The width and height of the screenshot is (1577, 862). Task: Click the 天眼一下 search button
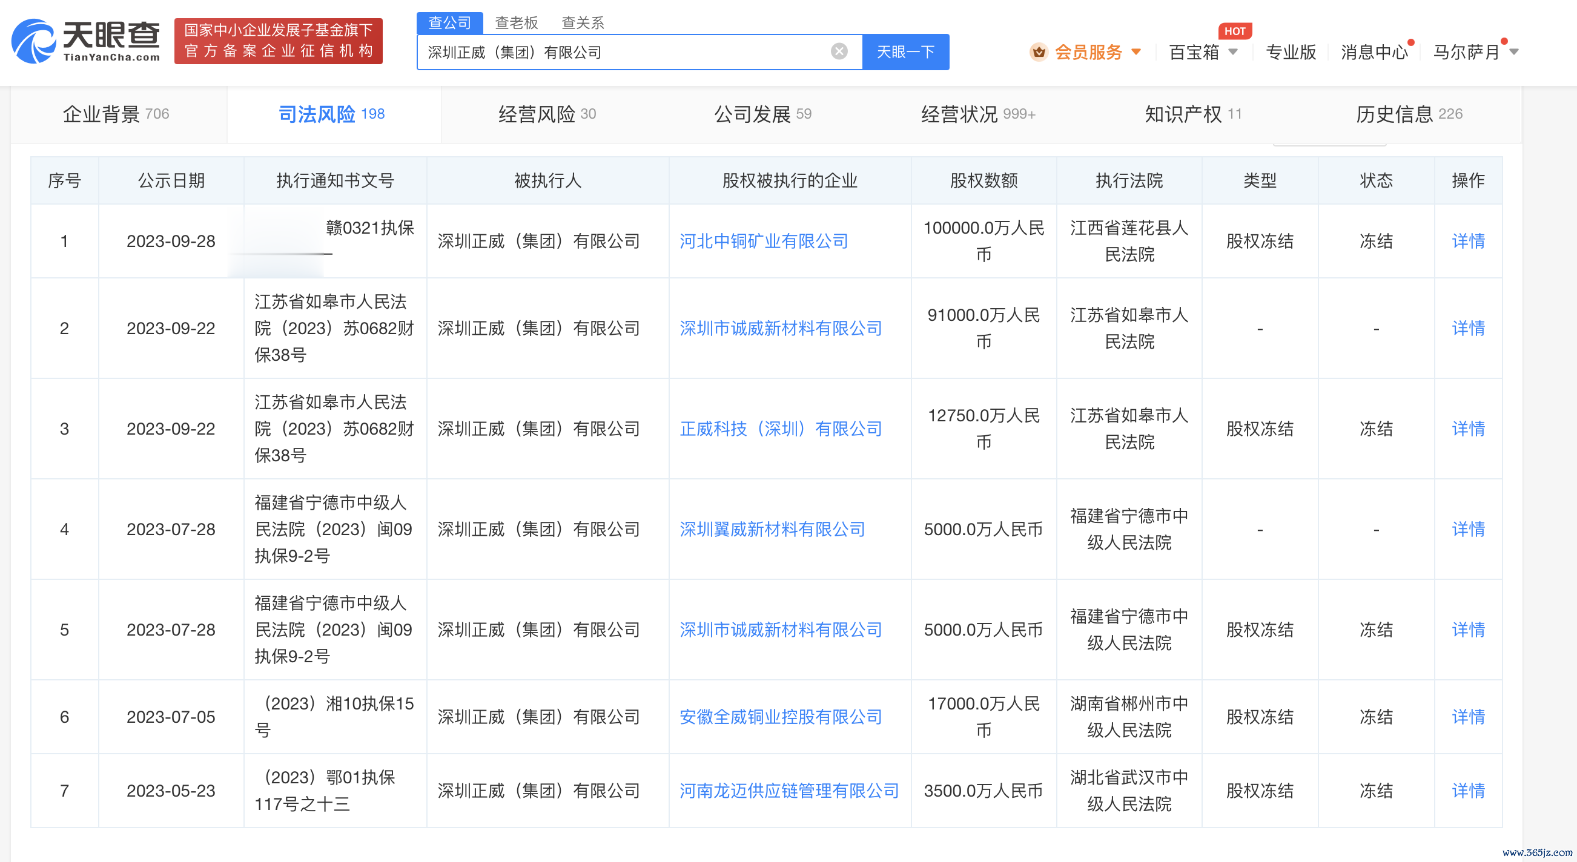(905, 52)
